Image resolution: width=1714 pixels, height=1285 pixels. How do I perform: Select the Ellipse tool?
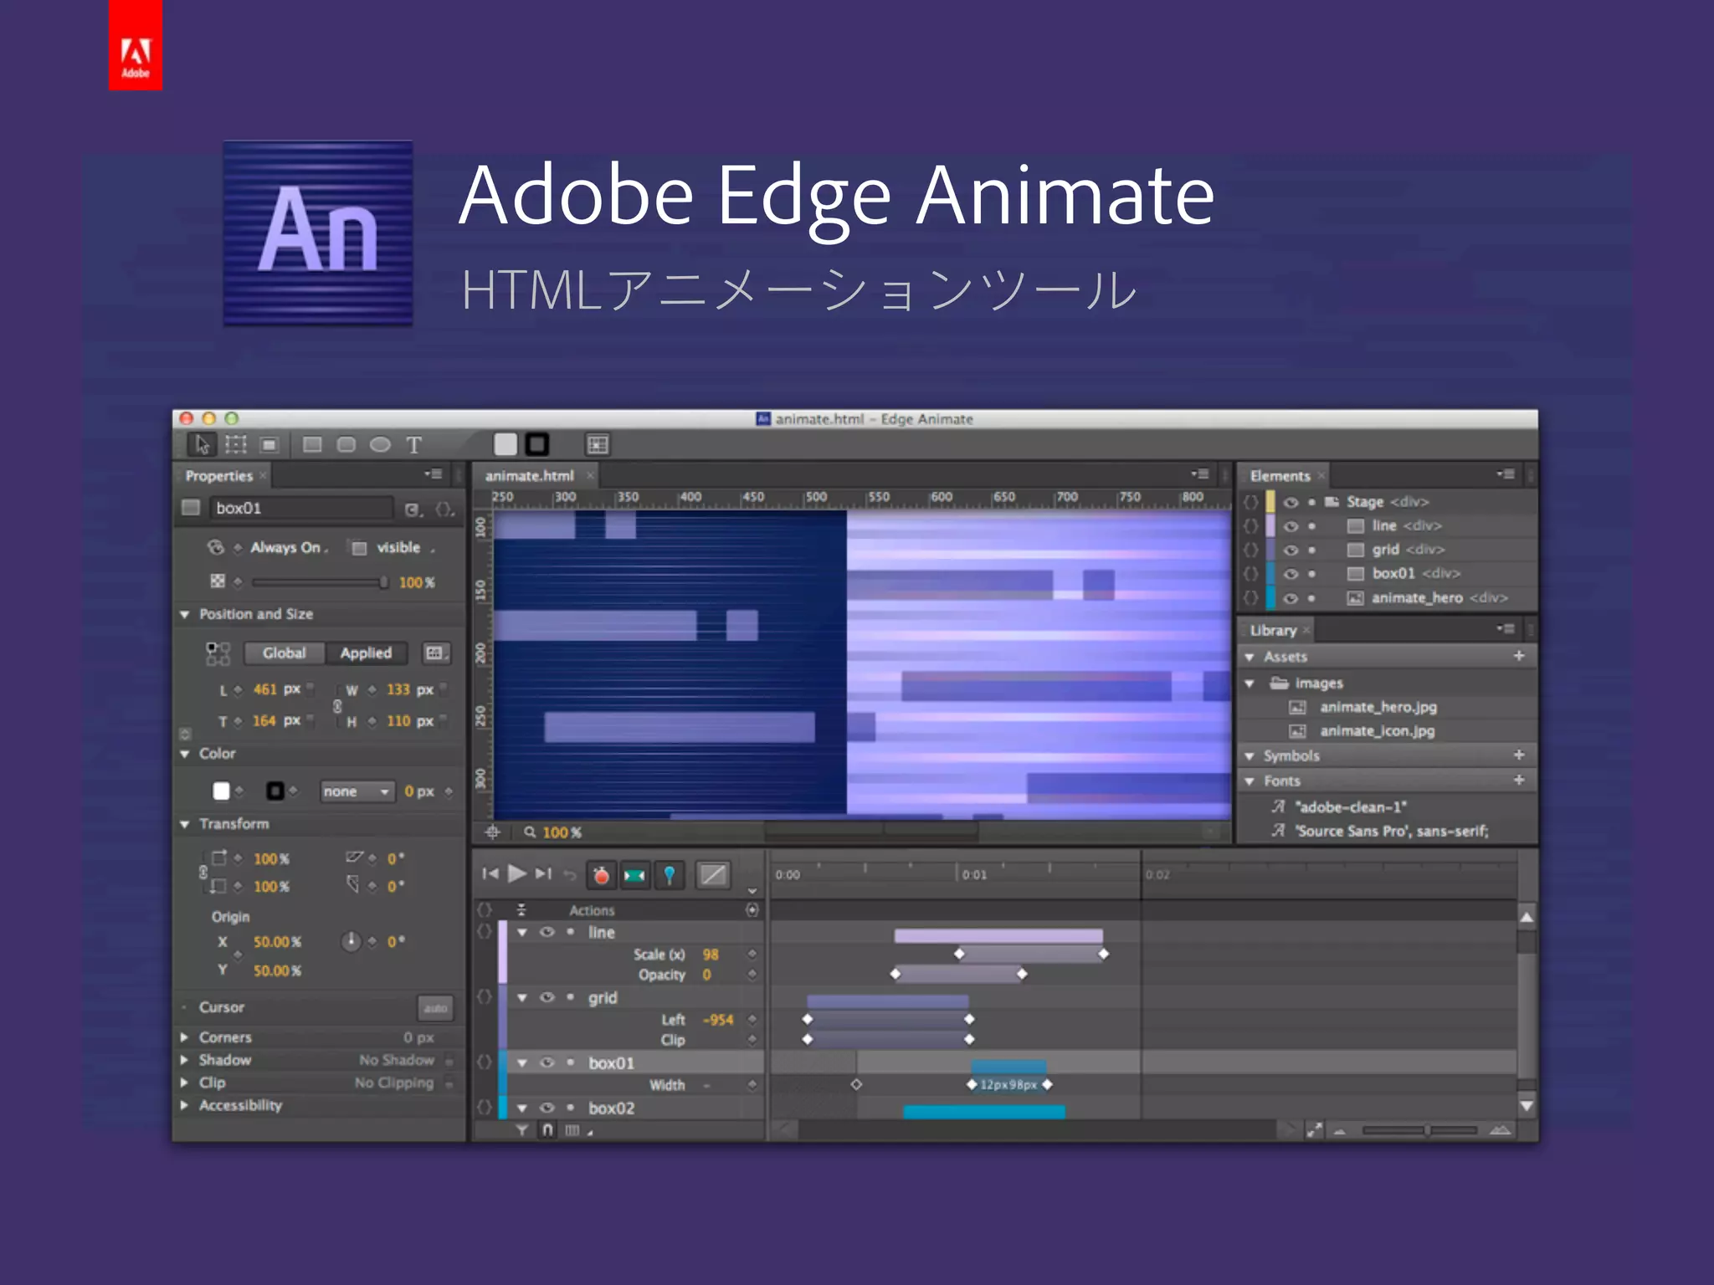[380, 444]
